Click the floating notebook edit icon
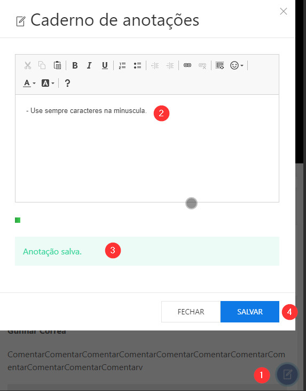306x391 pixels. (288, 375)
